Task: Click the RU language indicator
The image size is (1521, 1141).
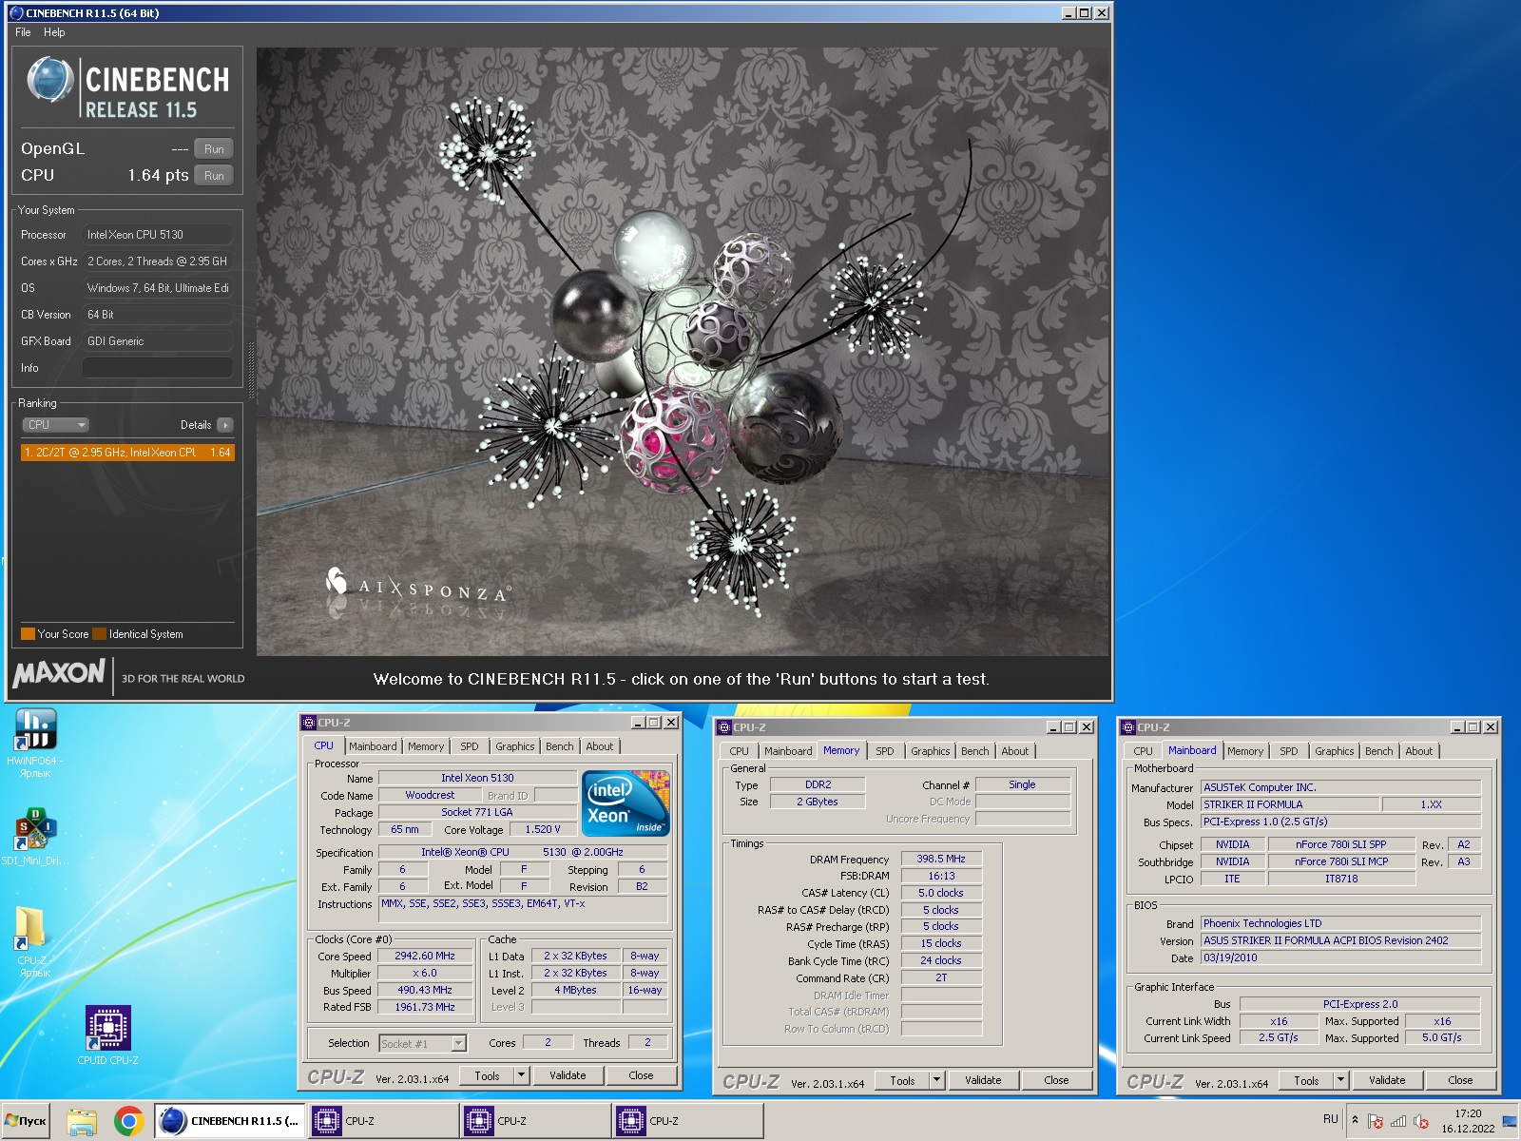Action: pyautogui.click(x=1330, y=1119)
